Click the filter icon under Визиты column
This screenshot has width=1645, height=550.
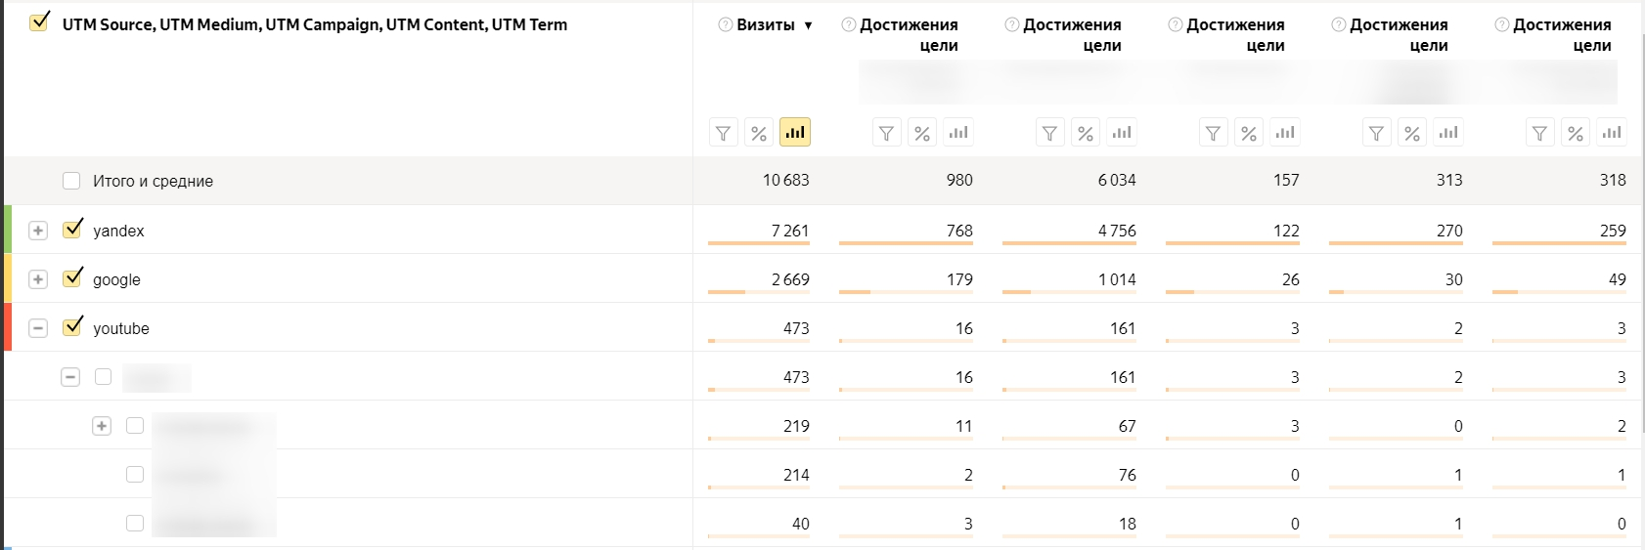723,133
